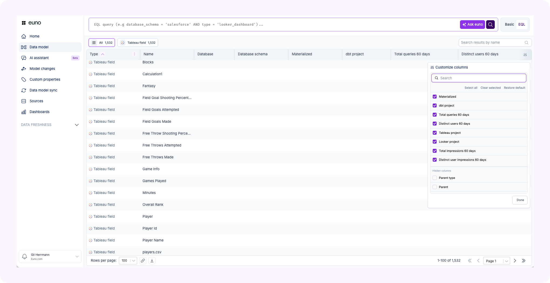Jump to last page double arrow
Viewport: 550px width, 283px height.
[524, 261]
